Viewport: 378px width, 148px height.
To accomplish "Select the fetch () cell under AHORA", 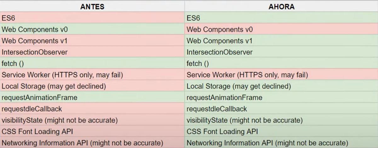I will coord(281,64).
